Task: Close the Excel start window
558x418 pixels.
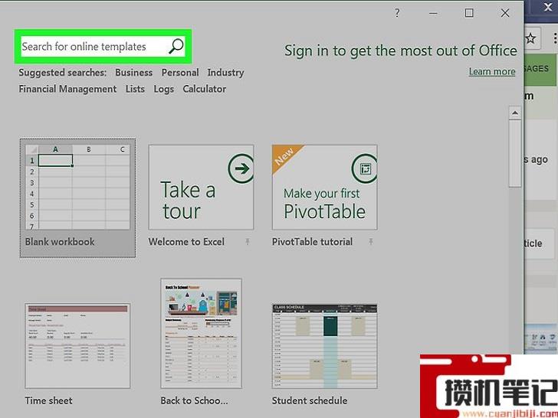Action: pyautogui.click(x=505, y=13)
